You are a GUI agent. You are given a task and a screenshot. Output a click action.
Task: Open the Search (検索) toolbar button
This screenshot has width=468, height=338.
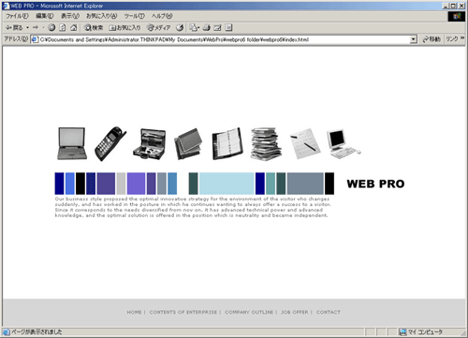(x=94, y=28)
